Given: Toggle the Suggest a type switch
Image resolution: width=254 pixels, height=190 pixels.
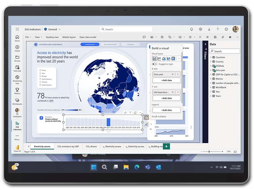Looking at the screenshot, I should 154,64.
